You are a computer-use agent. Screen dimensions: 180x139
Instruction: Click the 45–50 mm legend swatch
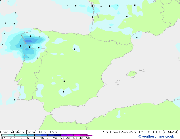click(83, 135)
